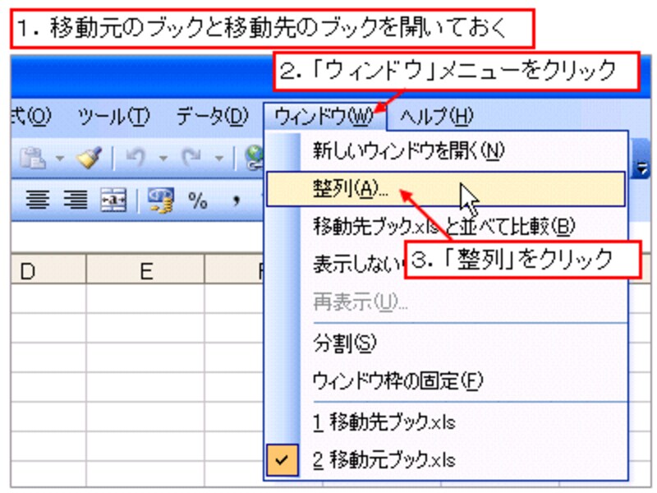Image resolution: width=657 pixels, height=493 pixels.
Task: Apply Percent style button
Action: pyautogui.click(x=198, y=200)
